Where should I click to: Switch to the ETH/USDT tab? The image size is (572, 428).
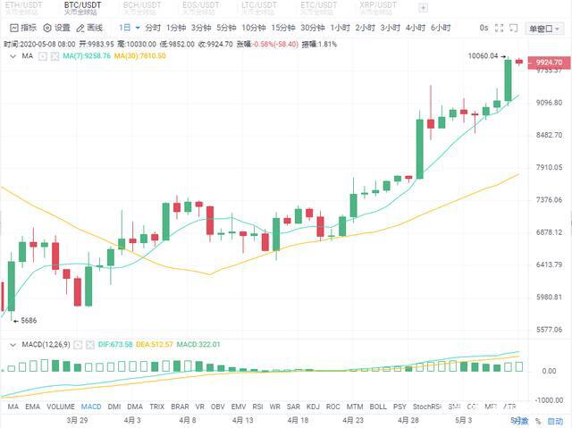(23, 8)
